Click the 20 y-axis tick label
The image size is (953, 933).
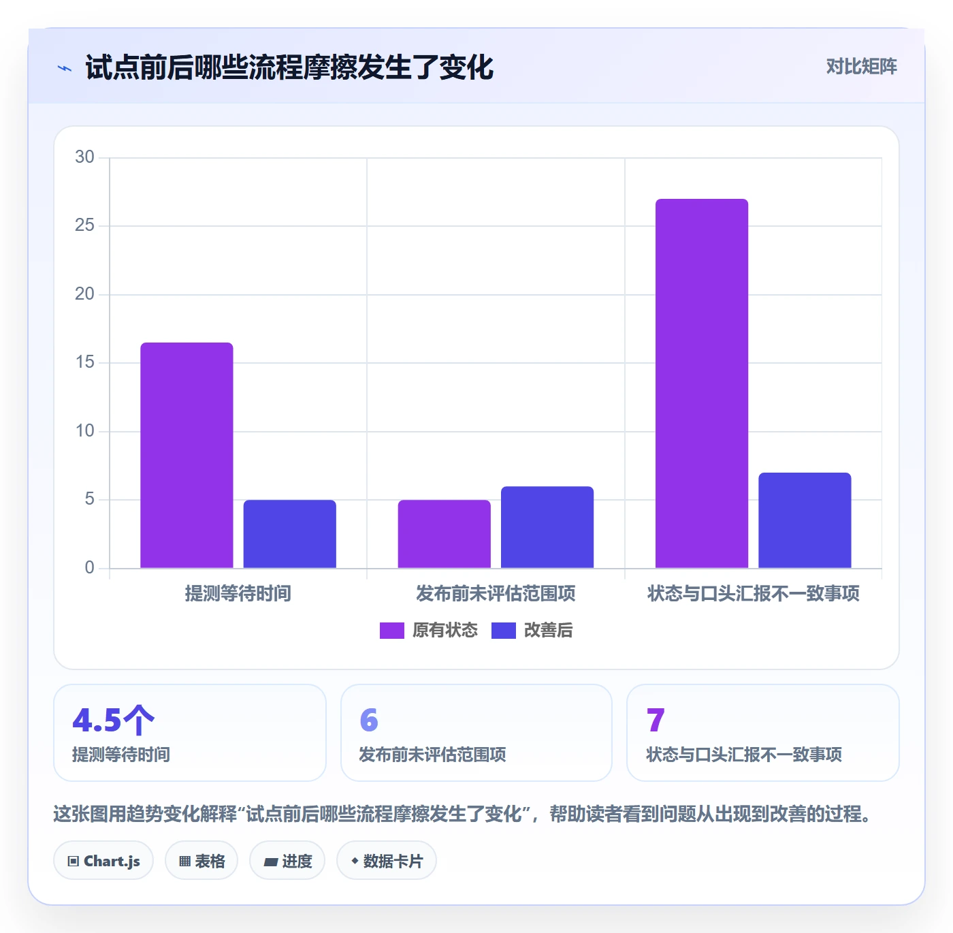click(84, 294)
